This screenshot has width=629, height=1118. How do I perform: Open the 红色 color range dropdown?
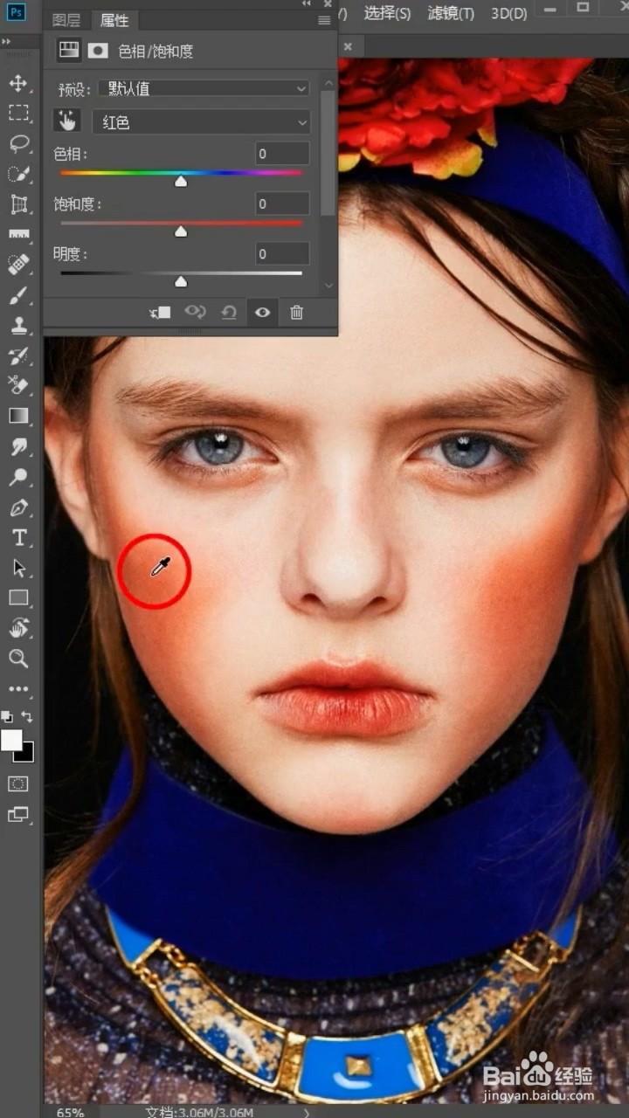click(201, 122)
